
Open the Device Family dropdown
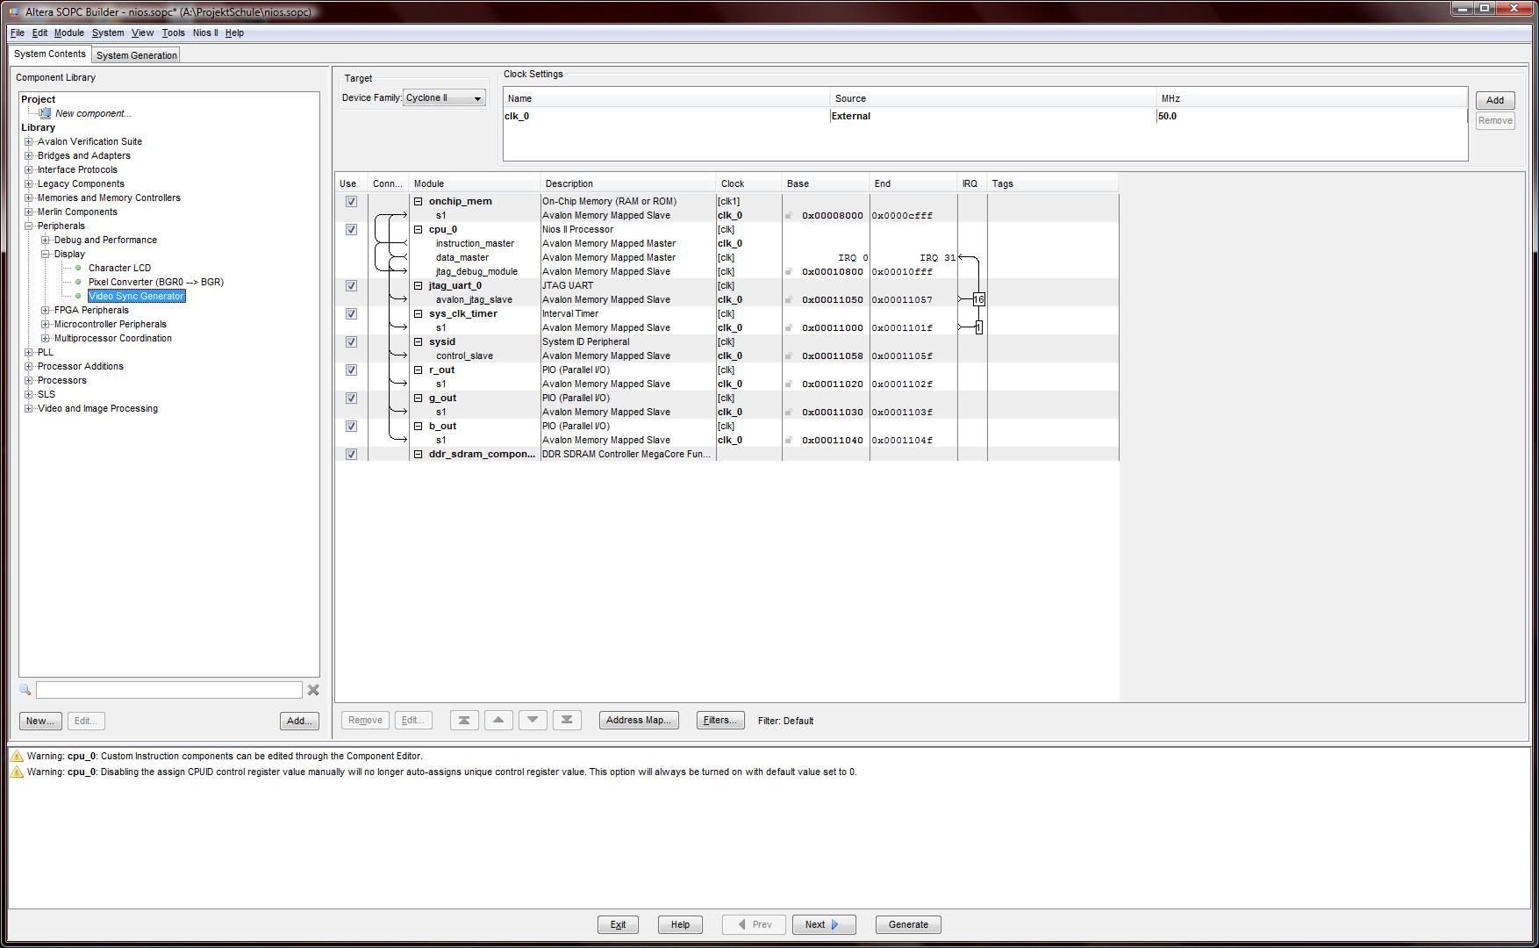click(444, 97)
